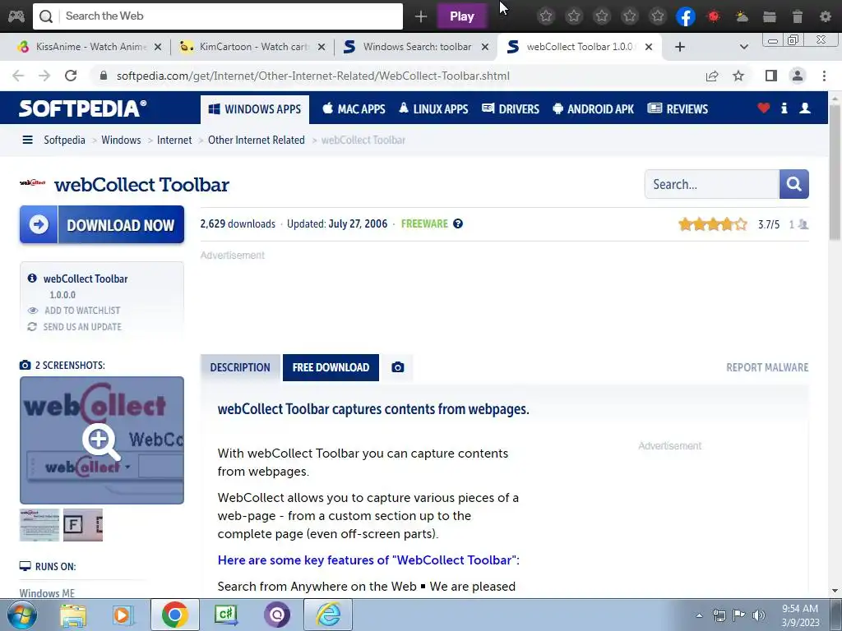
Task: Open the Windows Start menu
Action: pos(21,615)
